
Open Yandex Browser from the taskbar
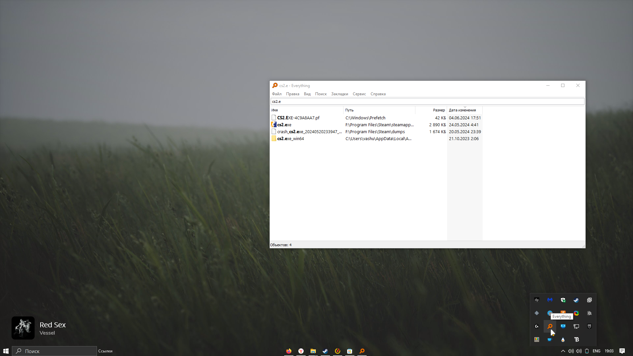tap(301, 351)
